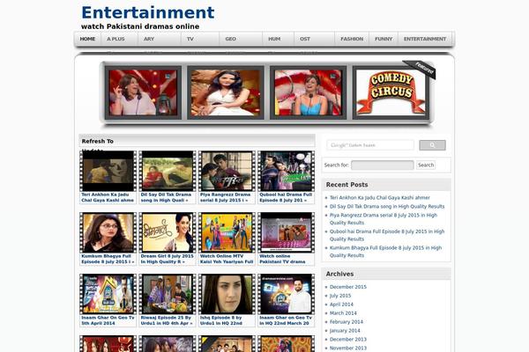
Task: Click 'Kumkum Bhagya Full Episode' grid title
Action: 108,259
